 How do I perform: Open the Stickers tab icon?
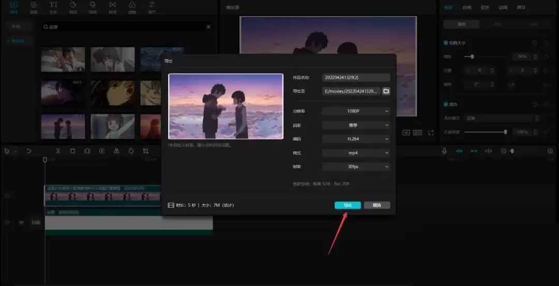click(73, 5)
